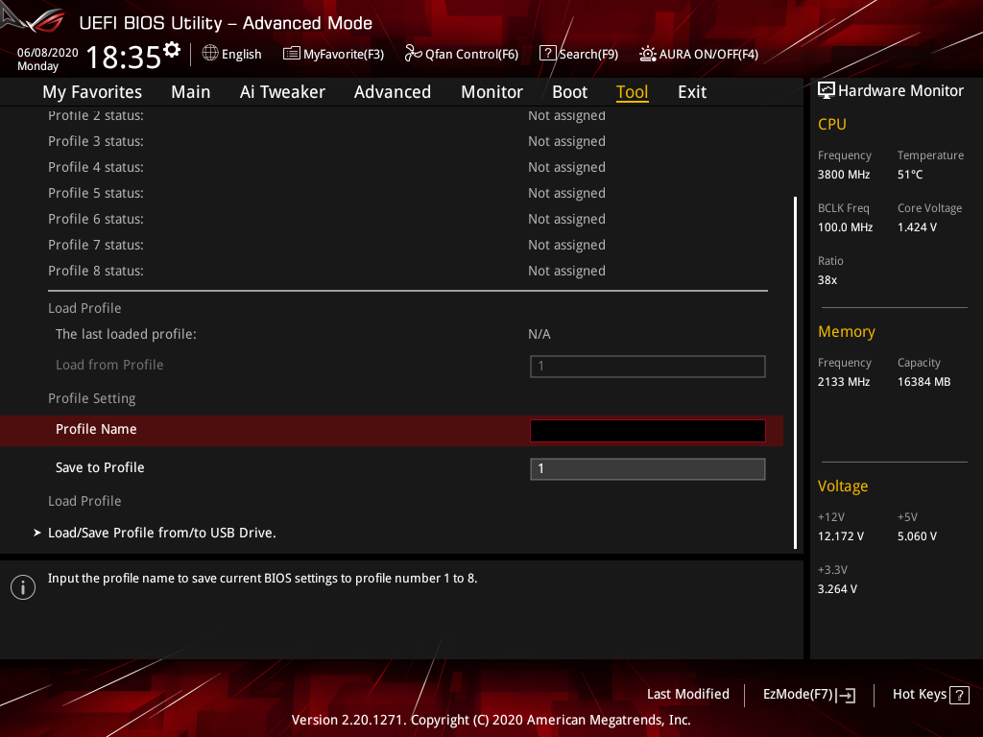Click the 2133 MHz memory frequency value

844,382
